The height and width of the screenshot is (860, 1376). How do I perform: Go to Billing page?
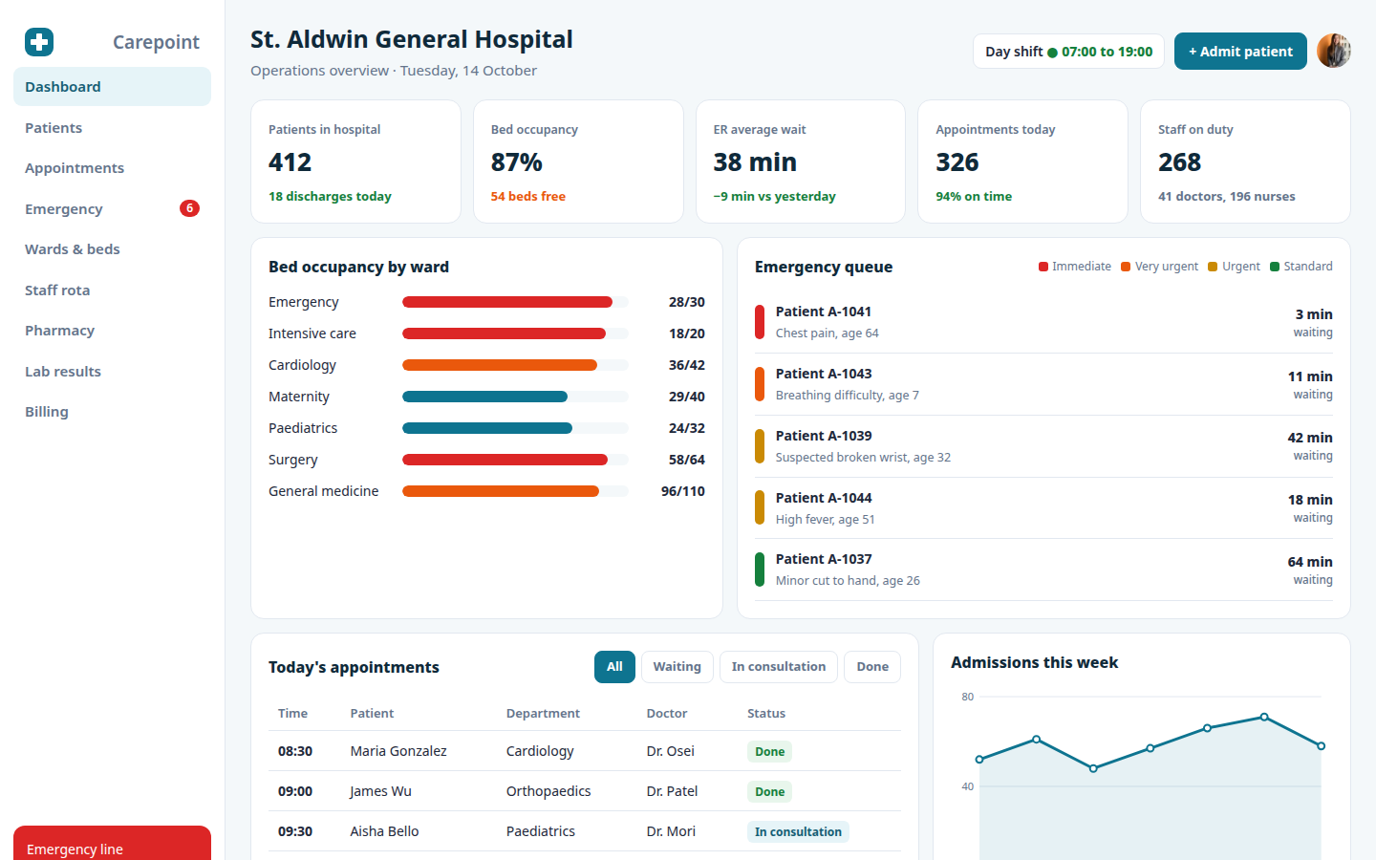112,412
